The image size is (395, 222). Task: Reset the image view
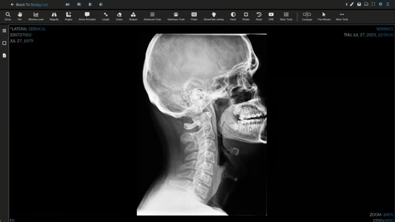(x=259, y=16)
